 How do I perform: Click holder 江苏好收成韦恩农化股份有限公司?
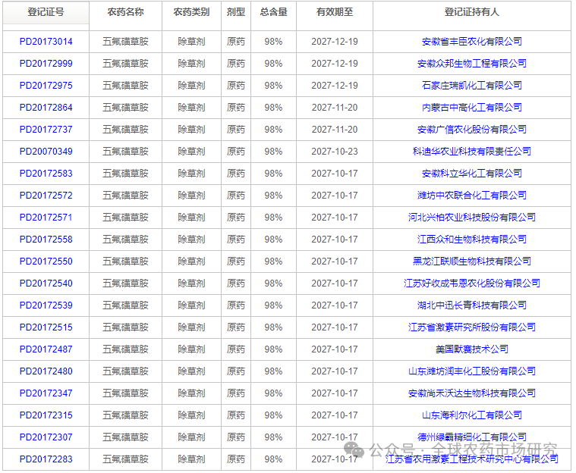472,283
